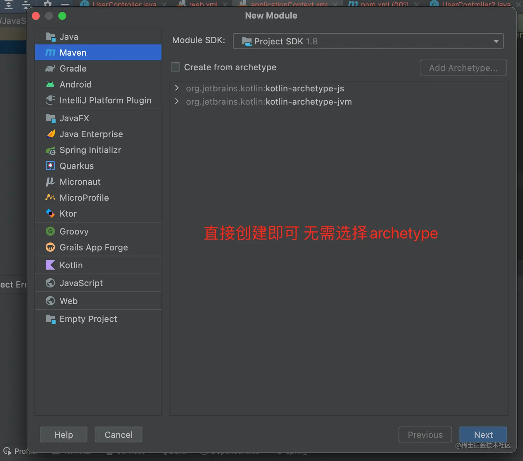The image size is (523, 461).
Task: Click the Gradle elephant icon
Action: 51,69
